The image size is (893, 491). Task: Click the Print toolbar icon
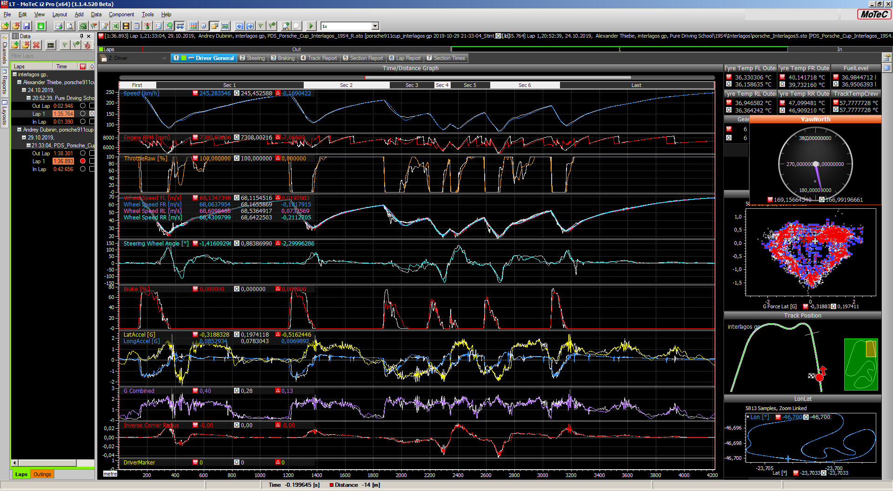59,26
